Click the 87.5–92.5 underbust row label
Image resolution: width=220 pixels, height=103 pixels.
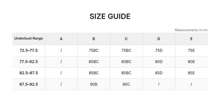coord(29,84)
